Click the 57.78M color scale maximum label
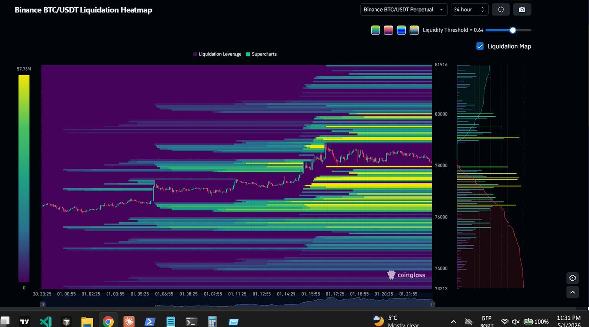The image size is (589, 327). point(24,69)
